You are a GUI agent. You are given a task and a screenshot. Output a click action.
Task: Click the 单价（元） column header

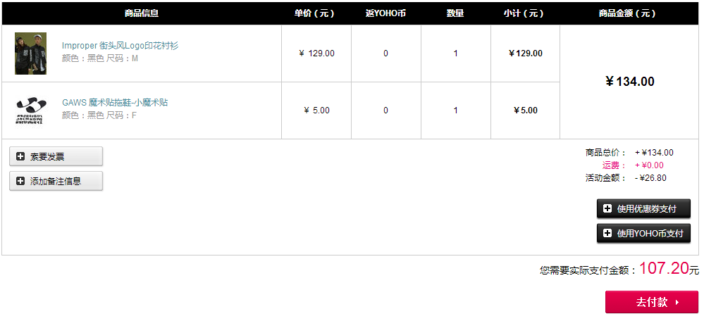(x=316, y=13)
